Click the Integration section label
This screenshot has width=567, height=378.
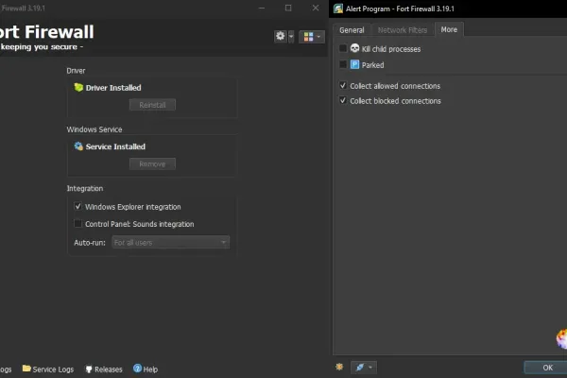pyautogui.click(x=85, y=188)
